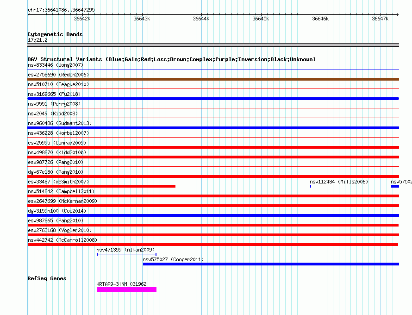Select the red esv25995 loss bar
Image resolution: width=412 pixels, height=315 pixels.
click(213, 147)
